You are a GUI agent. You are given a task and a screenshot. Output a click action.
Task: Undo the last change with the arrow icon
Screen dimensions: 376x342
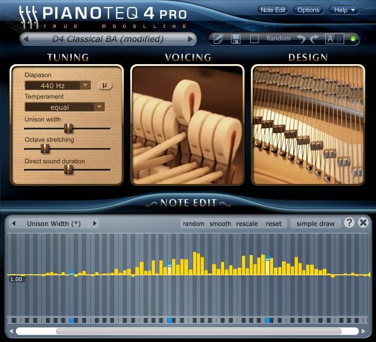[x=301, y=39]
